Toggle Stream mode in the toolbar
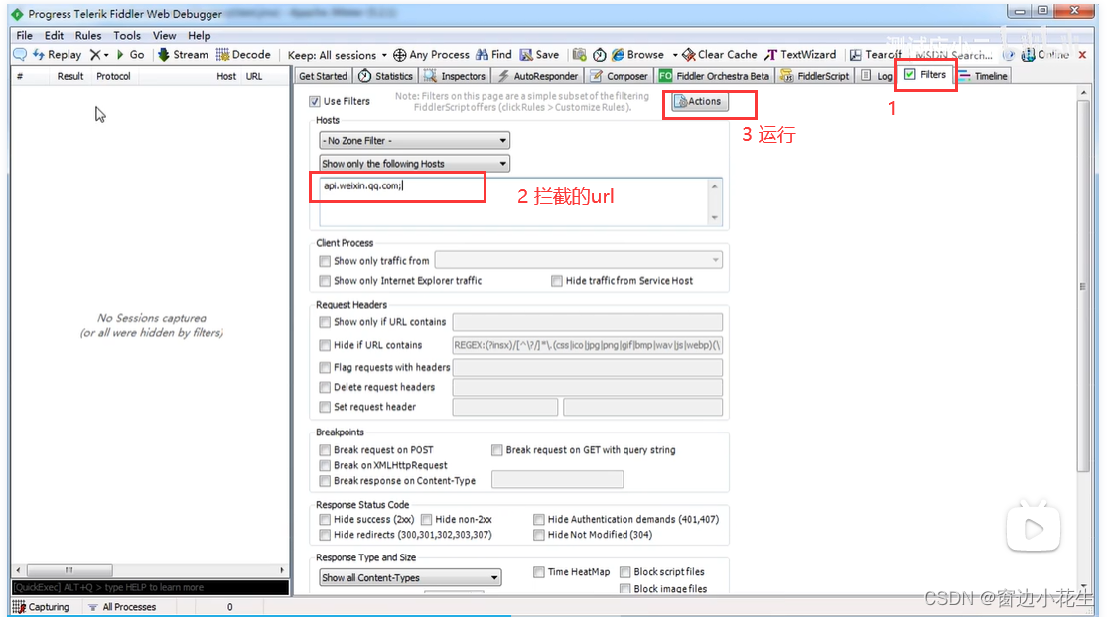This screenshot has width=1110, height=617. [x=183, y=55]
